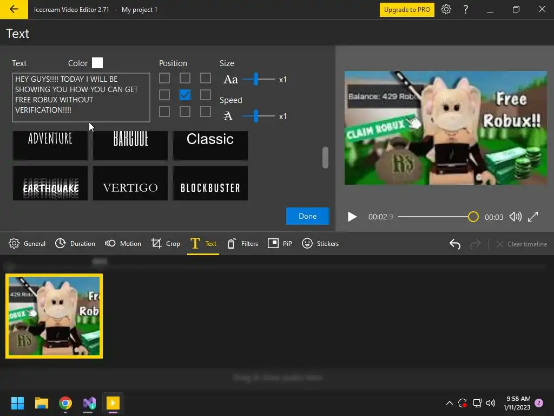Screen dimensions: 554x416
Task: Open settings with the gear icon
Action: (x=446, y=10)
